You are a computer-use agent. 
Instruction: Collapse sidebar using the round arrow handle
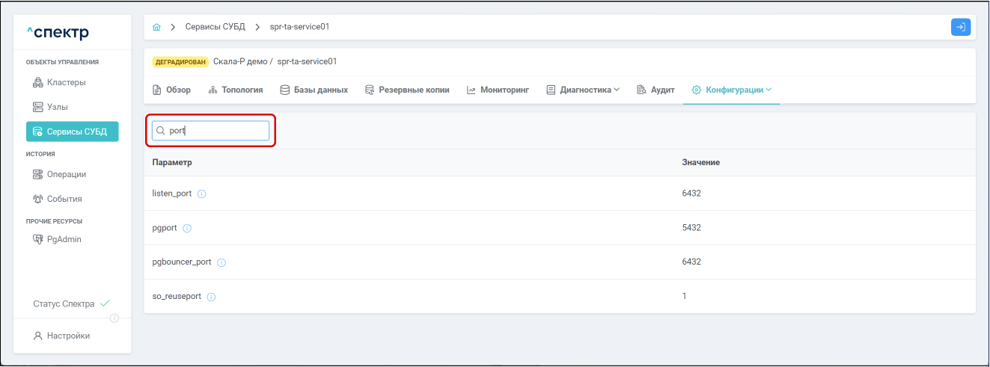click(114, 318)
